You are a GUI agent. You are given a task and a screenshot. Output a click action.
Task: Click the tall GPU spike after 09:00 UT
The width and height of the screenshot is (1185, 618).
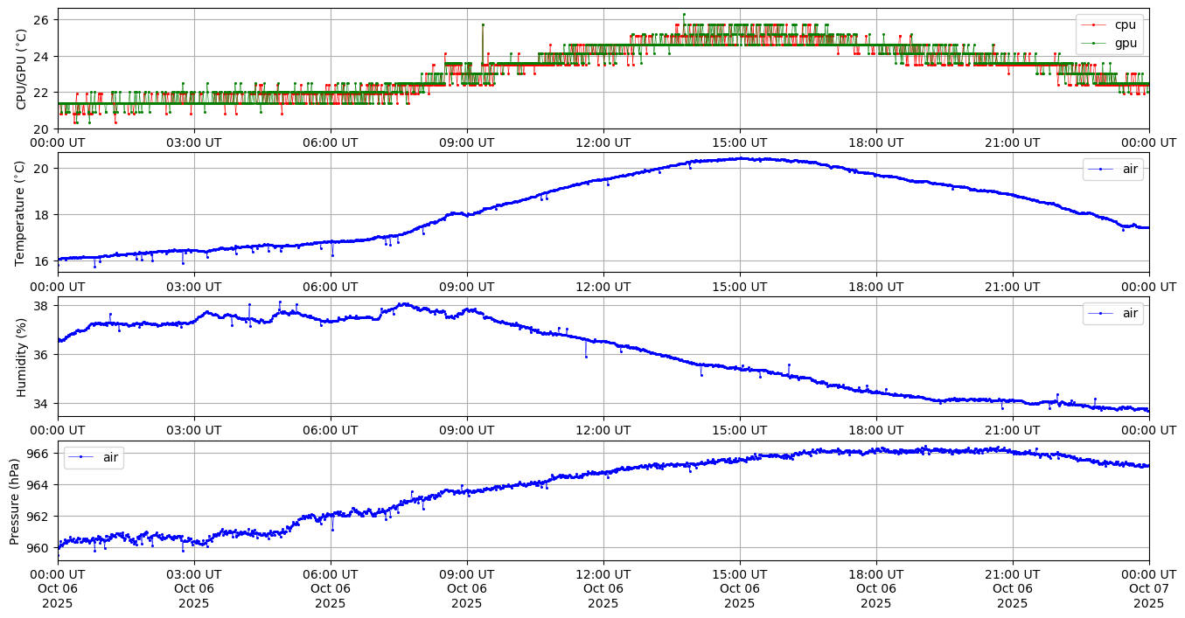pyautogui.click(x=482, y=25)
